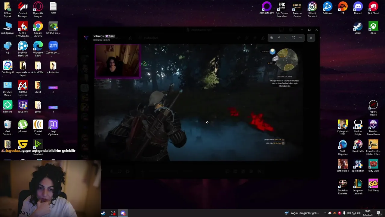This screenshot has width=385, height=217.
Task: Select the Cyberpunk 2077 shortcut
Action: point(343,128)
